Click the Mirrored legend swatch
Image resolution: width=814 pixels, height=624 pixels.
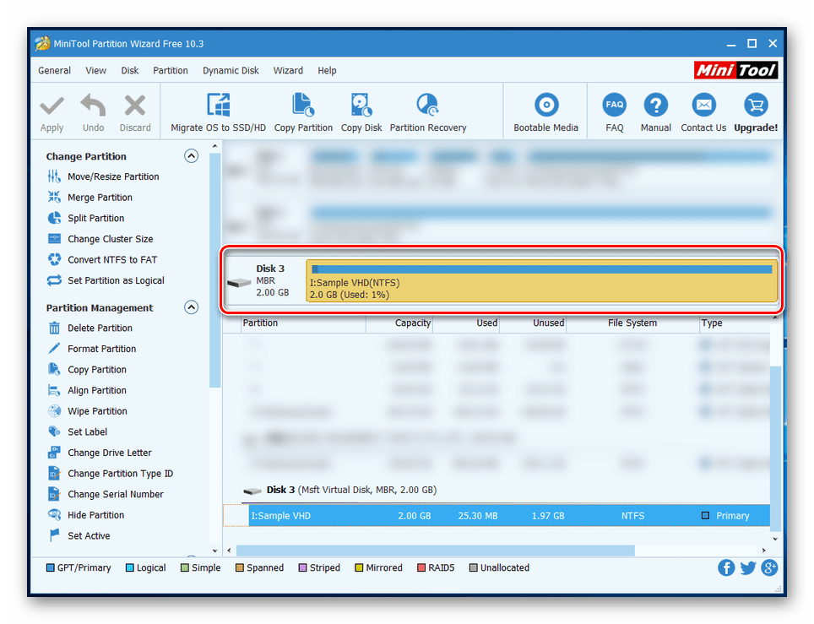[x=359, y=568]
